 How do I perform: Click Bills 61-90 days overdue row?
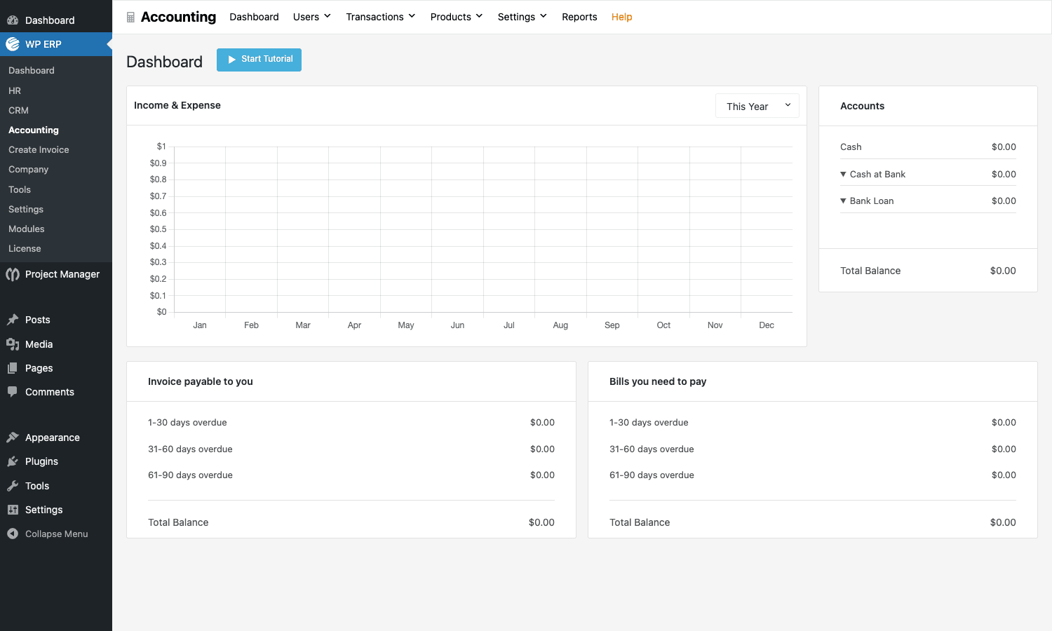[813, 475]
